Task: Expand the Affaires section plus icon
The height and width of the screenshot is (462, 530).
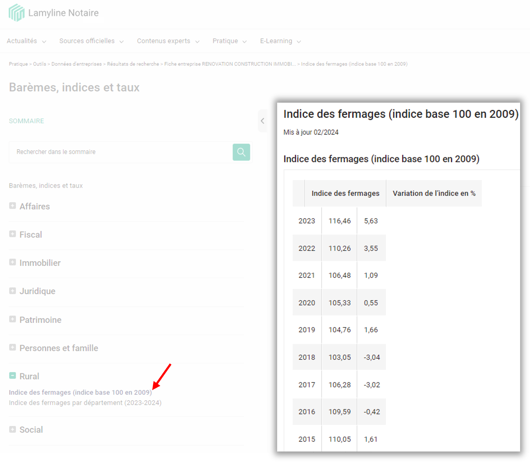Action: click(x=13, y=206)
